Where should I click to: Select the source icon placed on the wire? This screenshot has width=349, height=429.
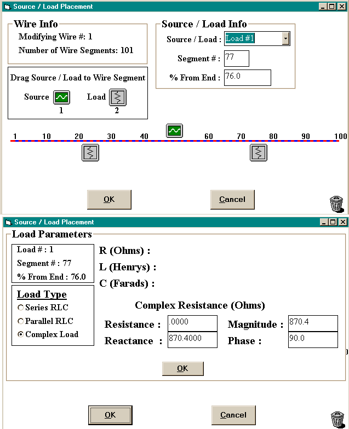(174, 131)
